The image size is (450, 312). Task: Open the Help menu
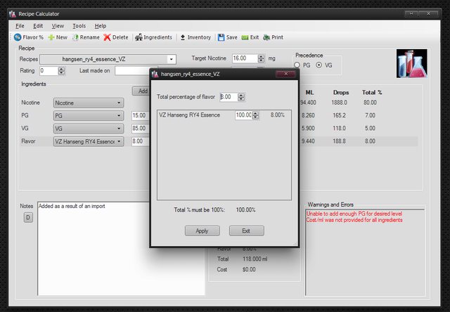pyautogui.click(x=101, y=26)
